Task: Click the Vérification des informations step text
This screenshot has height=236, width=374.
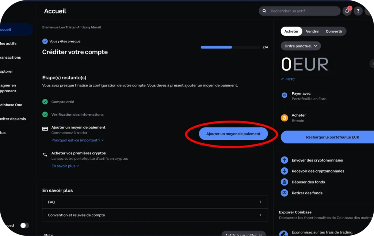Action: coord(77,114)
